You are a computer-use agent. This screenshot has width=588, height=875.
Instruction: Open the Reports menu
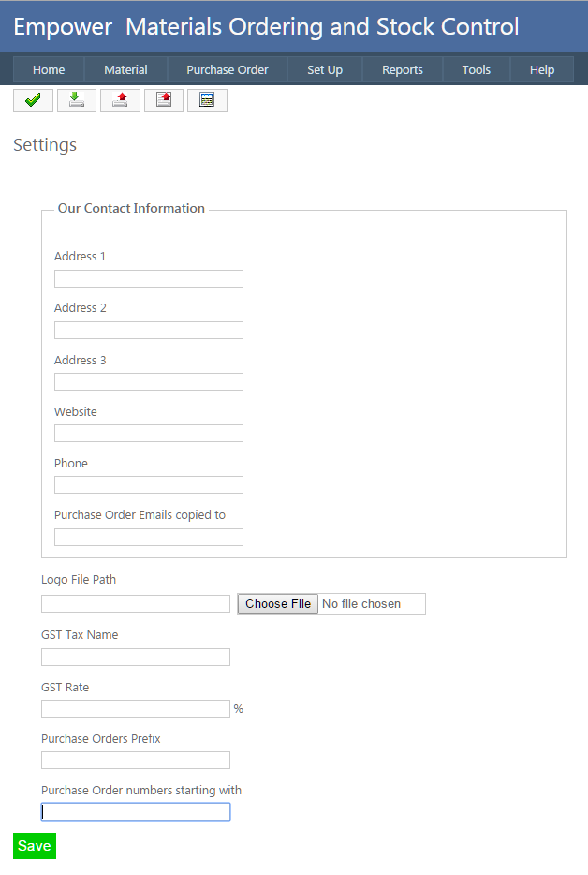(x=403, y=69)
